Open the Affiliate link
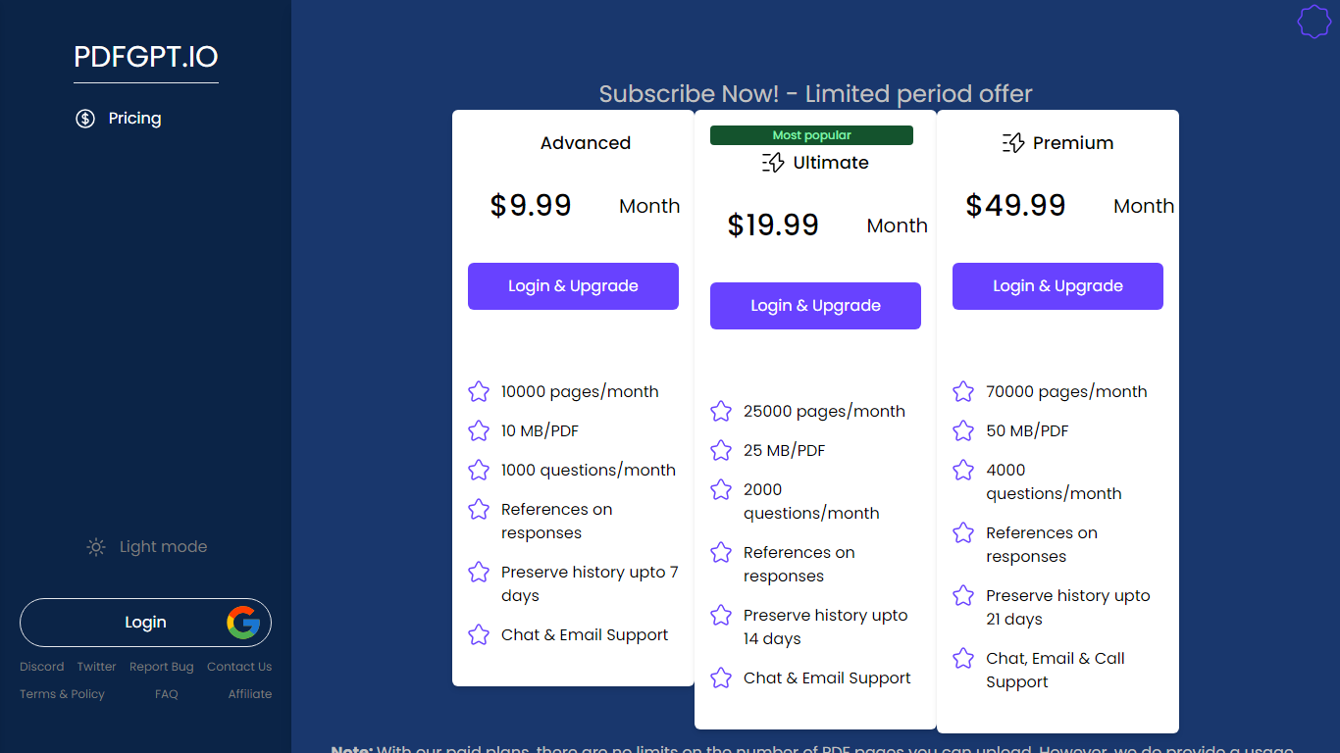Viewport: 1340px width, 753px height. click(250, 694)
